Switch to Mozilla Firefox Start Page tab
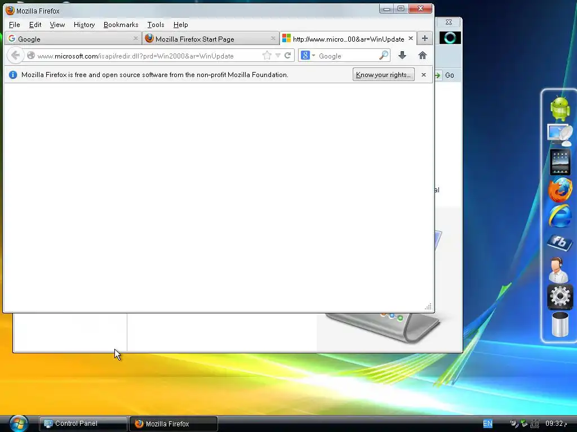 [211, 39]
